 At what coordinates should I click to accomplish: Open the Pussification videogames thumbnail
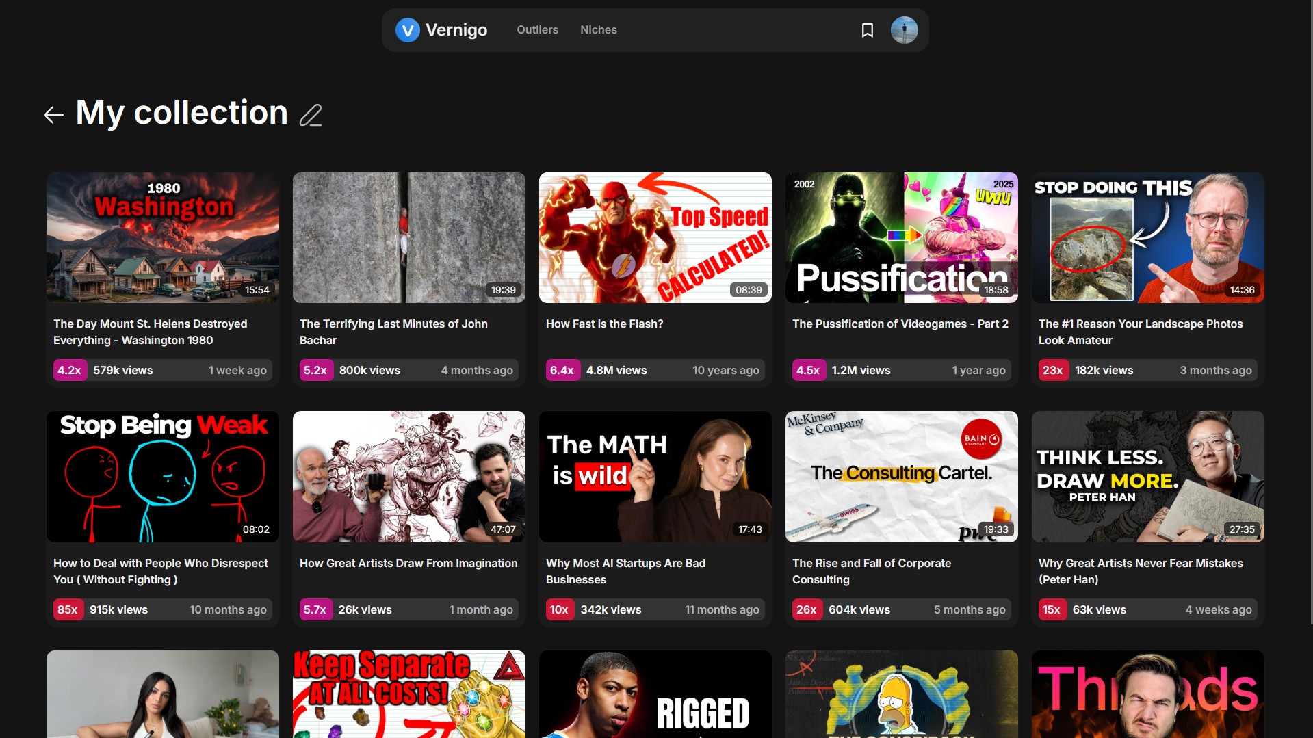coord(902,237)
